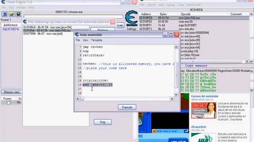This screenshot has width=254, height=142.
Task: Open 'Cursos de nutrición' ad link
Action: pos(205,96)
